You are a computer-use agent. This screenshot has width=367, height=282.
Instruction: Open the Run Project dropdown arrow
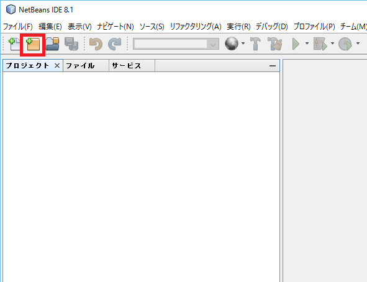307,43
